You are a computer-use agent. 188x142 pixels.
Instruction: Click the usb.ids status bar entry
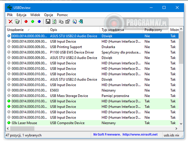click(x=171, y=135)
